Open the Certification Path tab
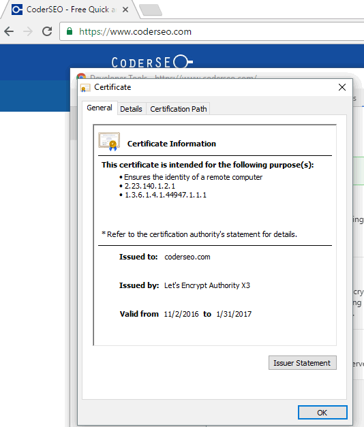Screen dimensions: 364x427 point(179,109)
